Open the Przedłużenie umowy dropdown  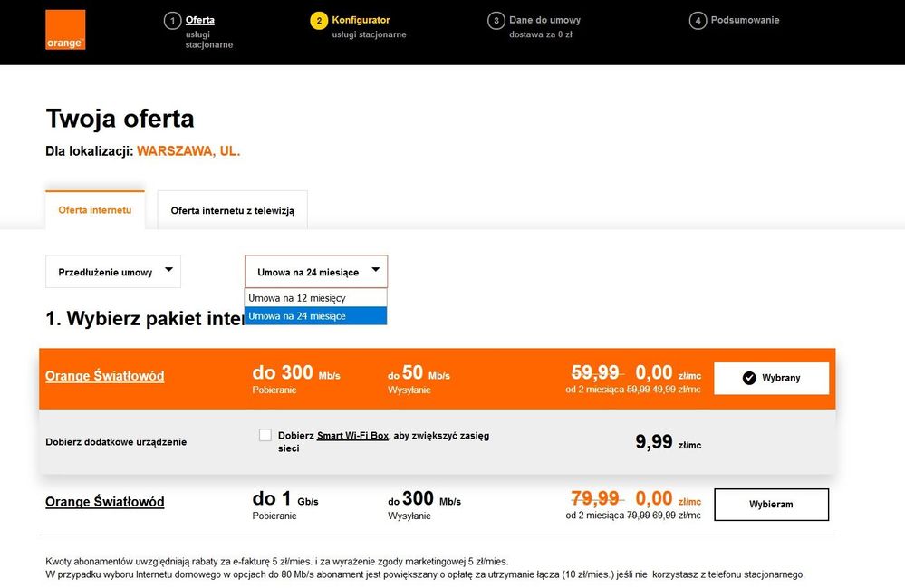point(113,272)
